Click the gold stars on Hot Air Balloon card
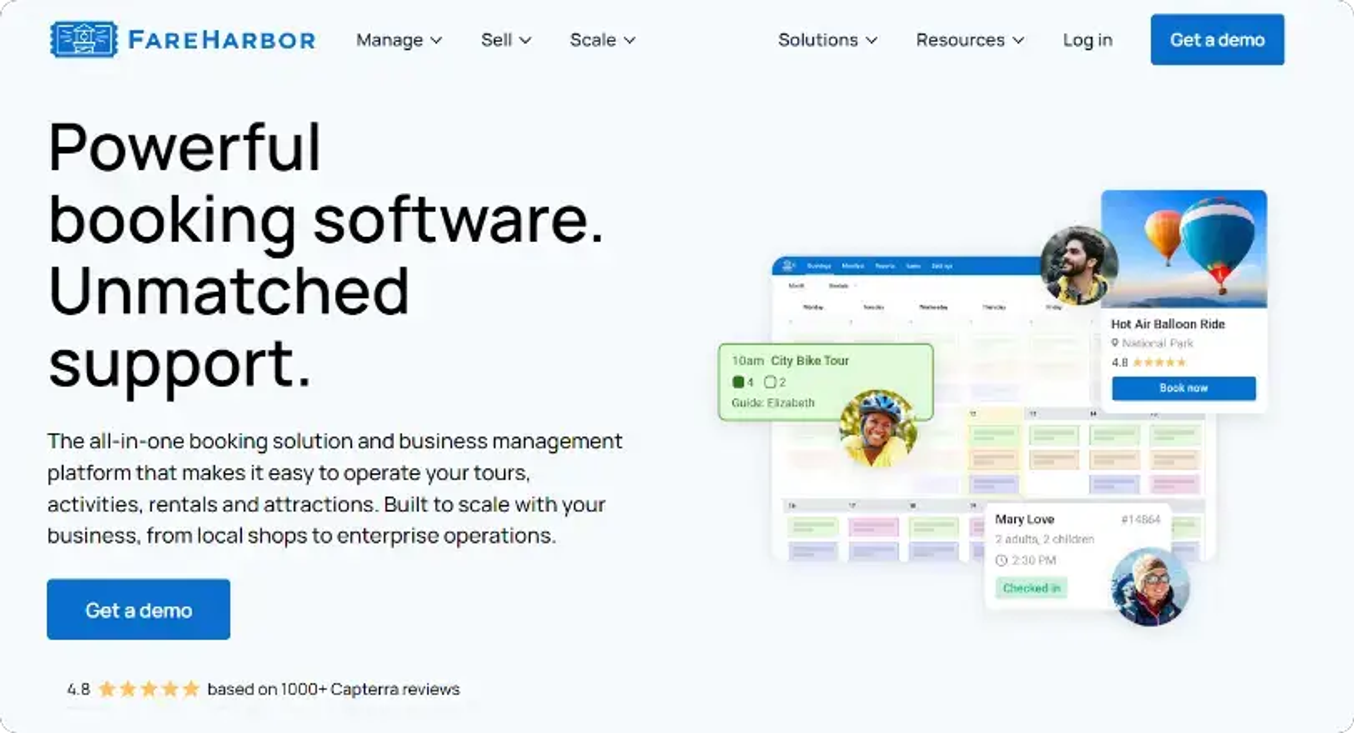 [x=1159, y=362]
